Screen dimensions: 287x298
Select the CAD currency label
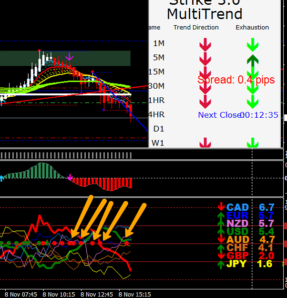click(237, 207)
